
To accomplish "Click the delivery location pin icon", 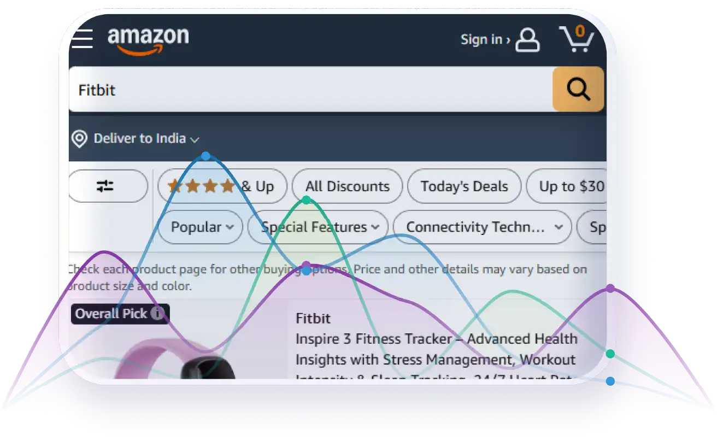I will 80,139.
